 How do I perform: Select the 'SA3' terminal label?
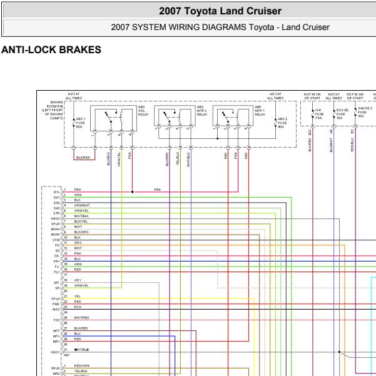point(56,208)
